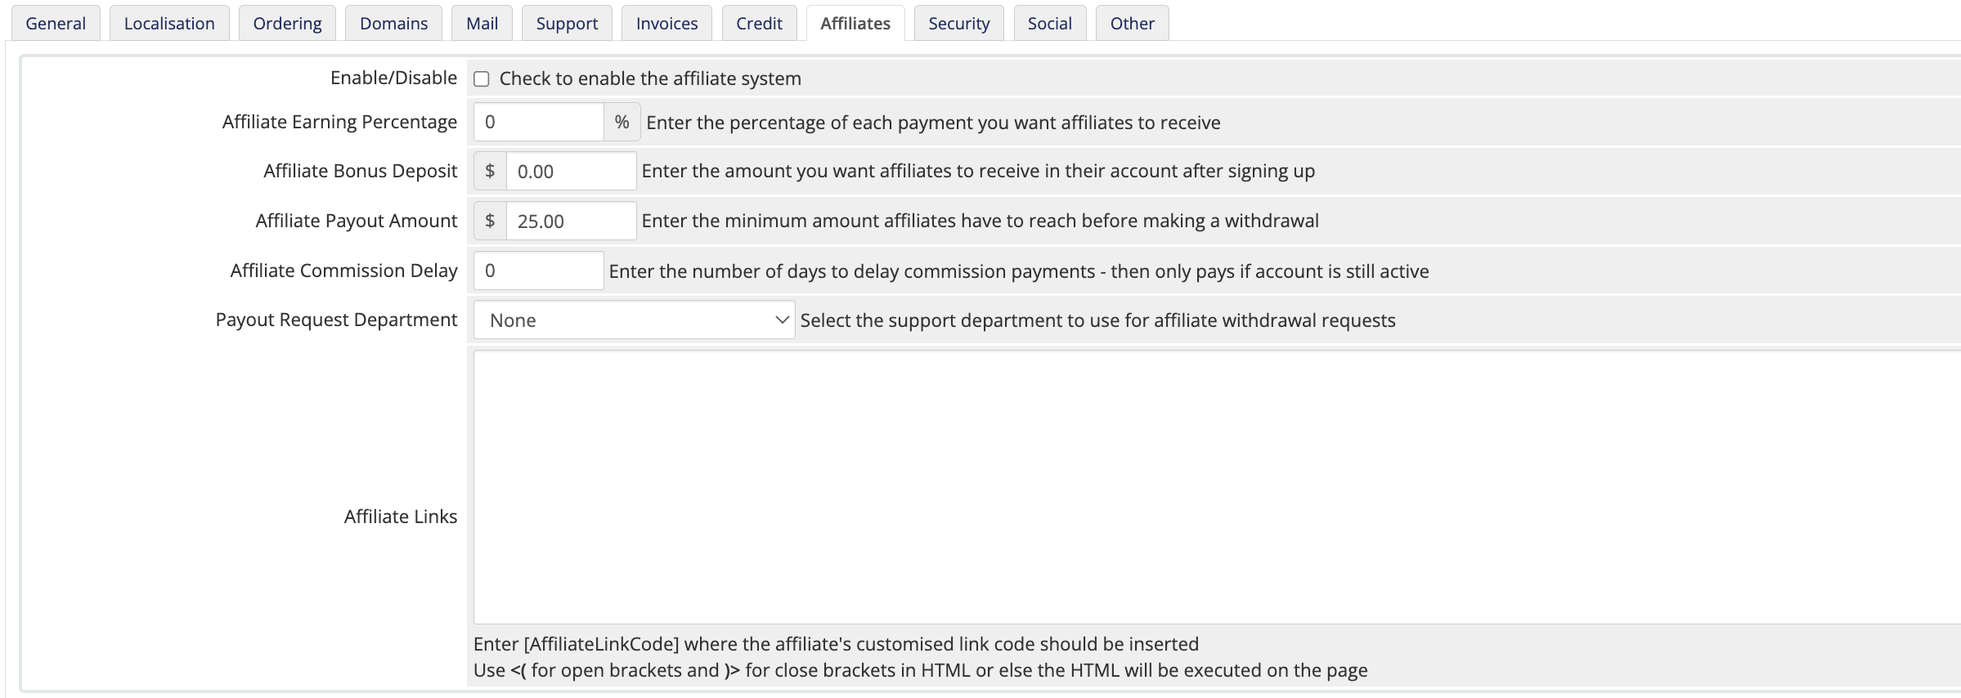Click the 'Affiliate Earning Percentage' label
The height and width of the screenshot is (698, 1961).
coord(339,122)
